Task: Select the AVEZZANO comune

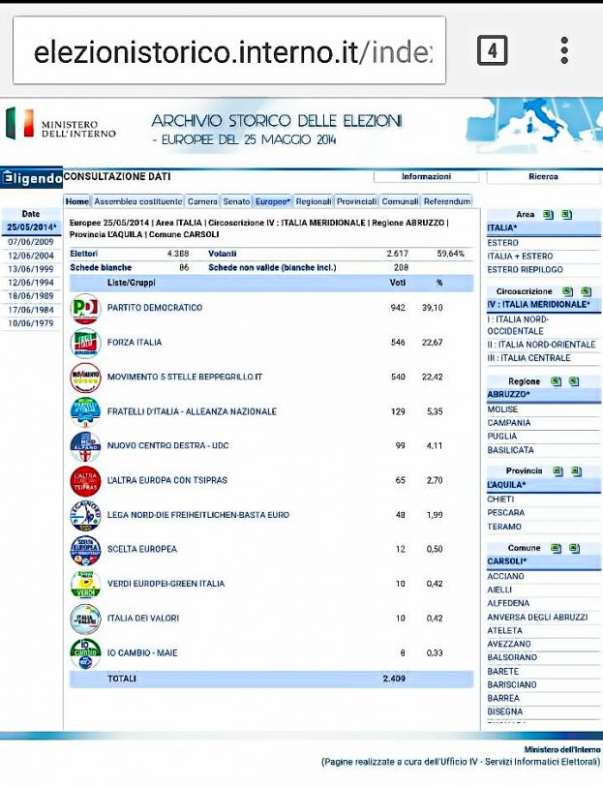Action: tap(509, 644)
